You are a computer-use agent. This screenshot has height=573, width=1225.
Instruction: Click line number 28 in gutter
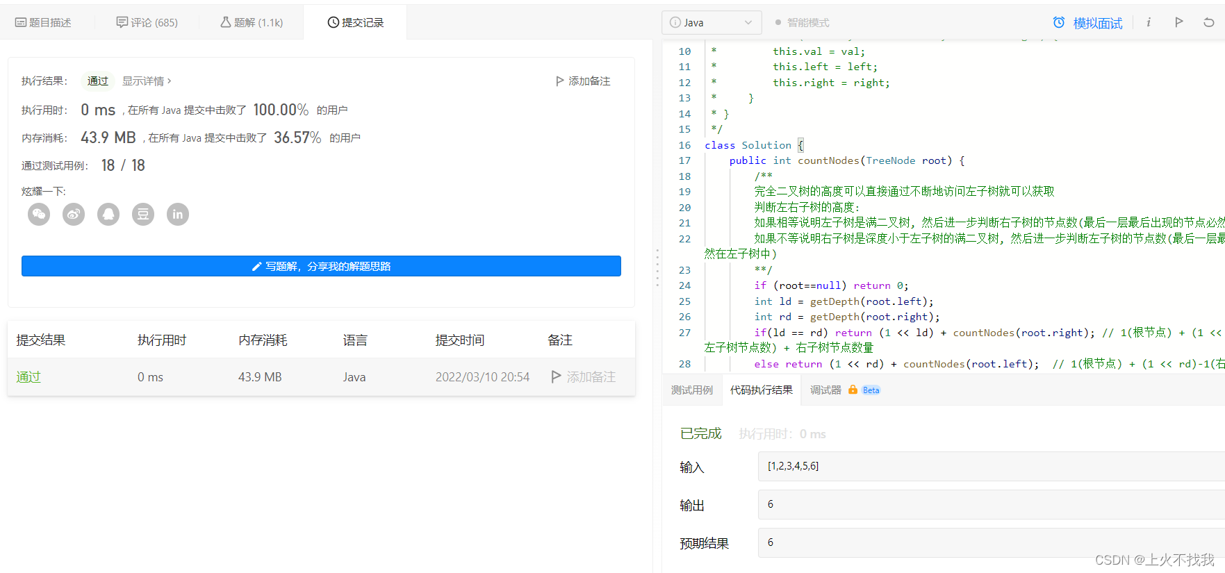[x=684, y=364]
